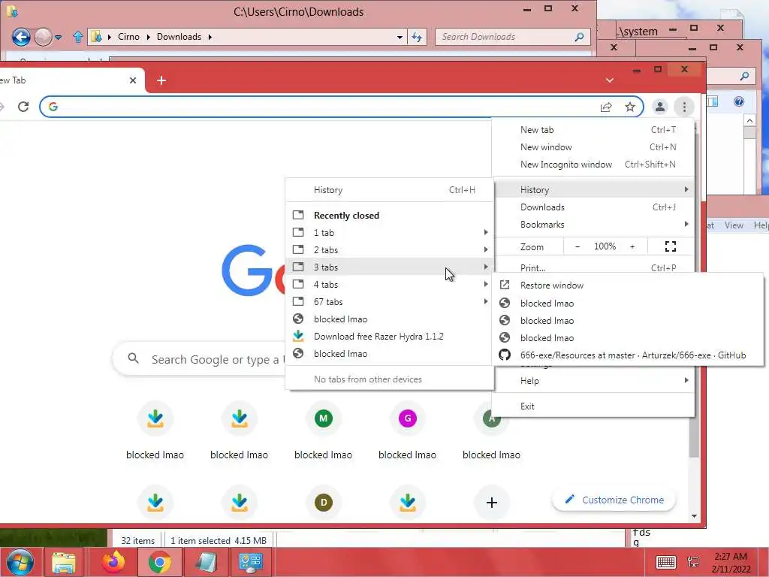This screenshot has height=577, width=769.
Task: Click the Restore window option
Action: [628, 285]
